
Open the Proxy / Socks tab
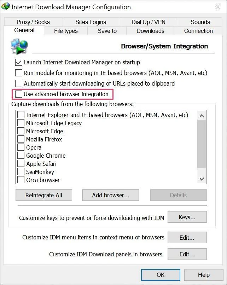(x=33, y=22)
